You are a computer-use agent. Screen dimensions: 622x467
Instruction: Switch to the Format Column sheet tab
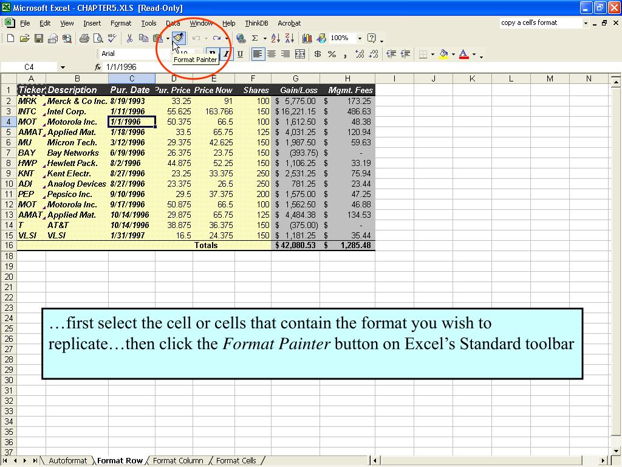coord(178,461)
